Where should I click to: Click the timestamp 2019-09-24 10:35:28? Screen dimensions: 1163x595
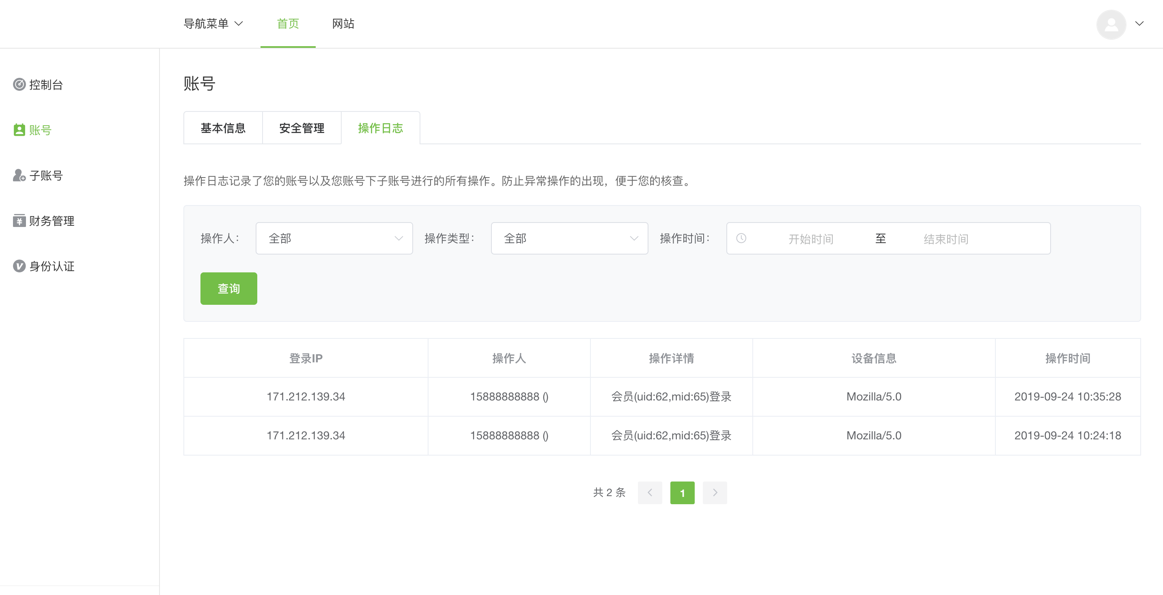coord(1068,396)
